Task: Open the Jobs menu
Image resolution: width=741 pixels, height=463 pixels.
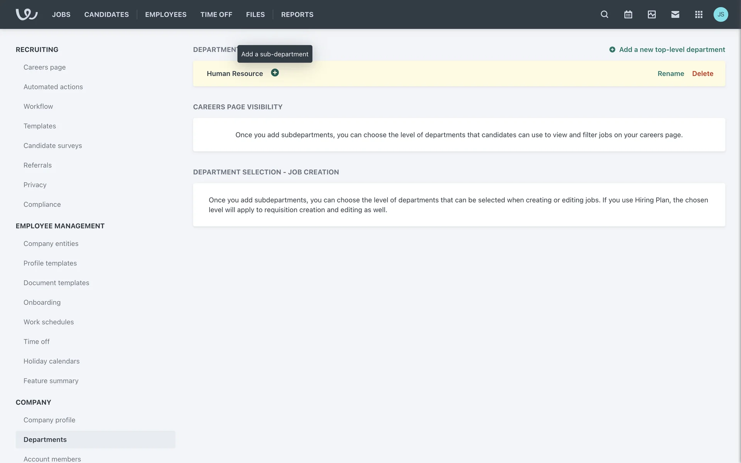Action: pos(61,14)
